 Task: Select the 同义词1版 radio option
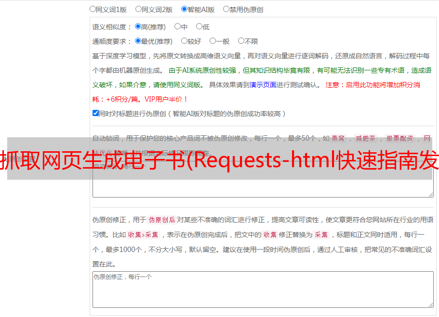93,9
